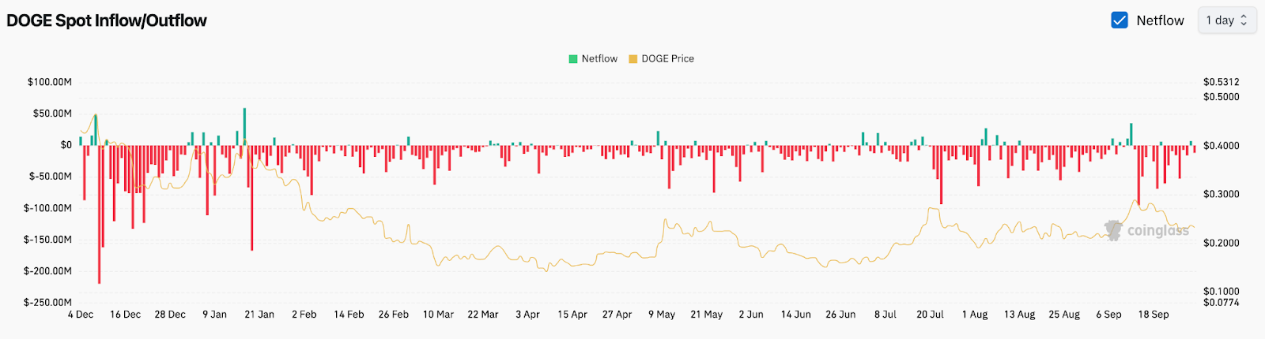The width and height of the screenshot is (1265, 339).
Task: Click the 20 Jul date label
Action: coord(931,315)
